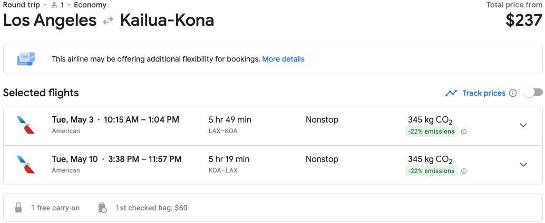Click the American Airlines logo on return flight

(25, 165)
